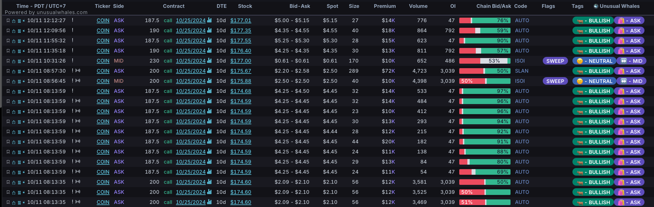Sort by the DTE column header
654x207 pixels.
[x=221, y=6]
